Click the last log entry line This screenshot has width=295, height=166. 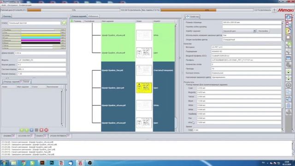point(28,154)
